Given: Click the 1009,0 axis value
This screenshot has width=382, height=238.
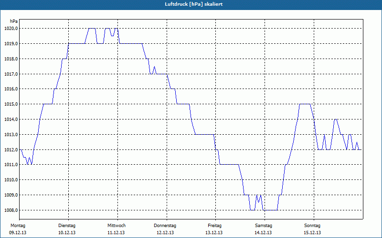Looking at the screenshot, I should 11,195.
